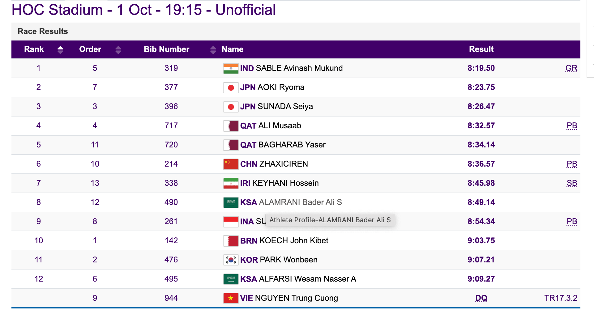
Task: Click the India flag icon
Action: 231,68
